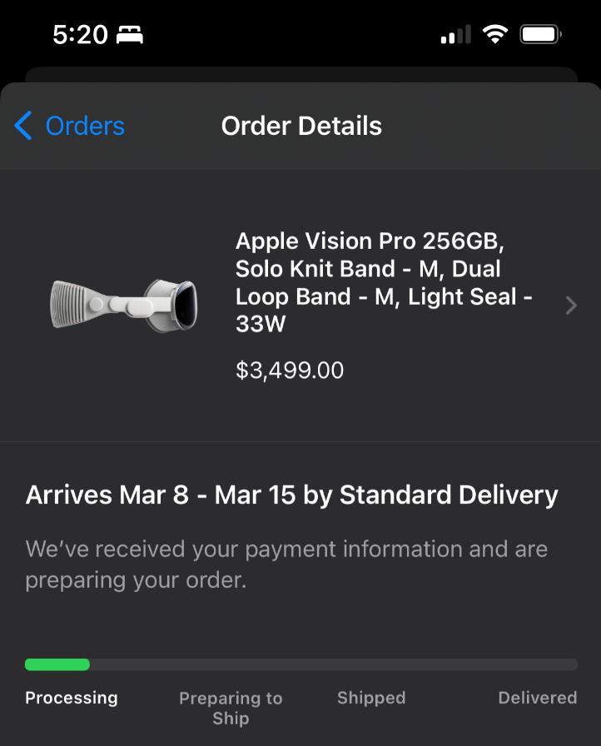Tap the blue back chevron icon

point(23,127)
